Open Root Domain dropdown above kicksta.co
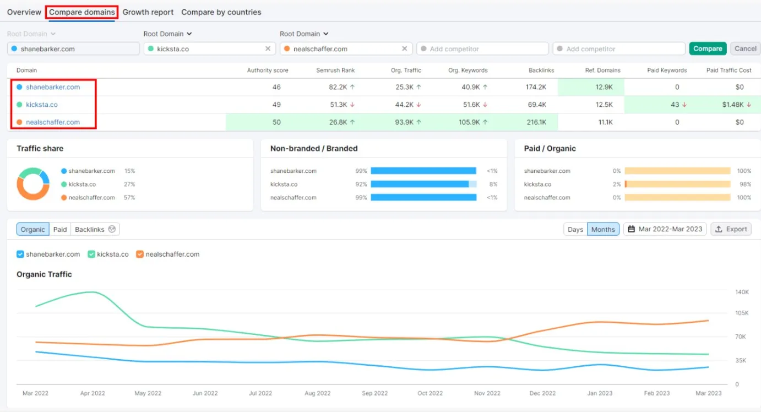This screenshot has height=412, width=761. (x=167, y=34)
